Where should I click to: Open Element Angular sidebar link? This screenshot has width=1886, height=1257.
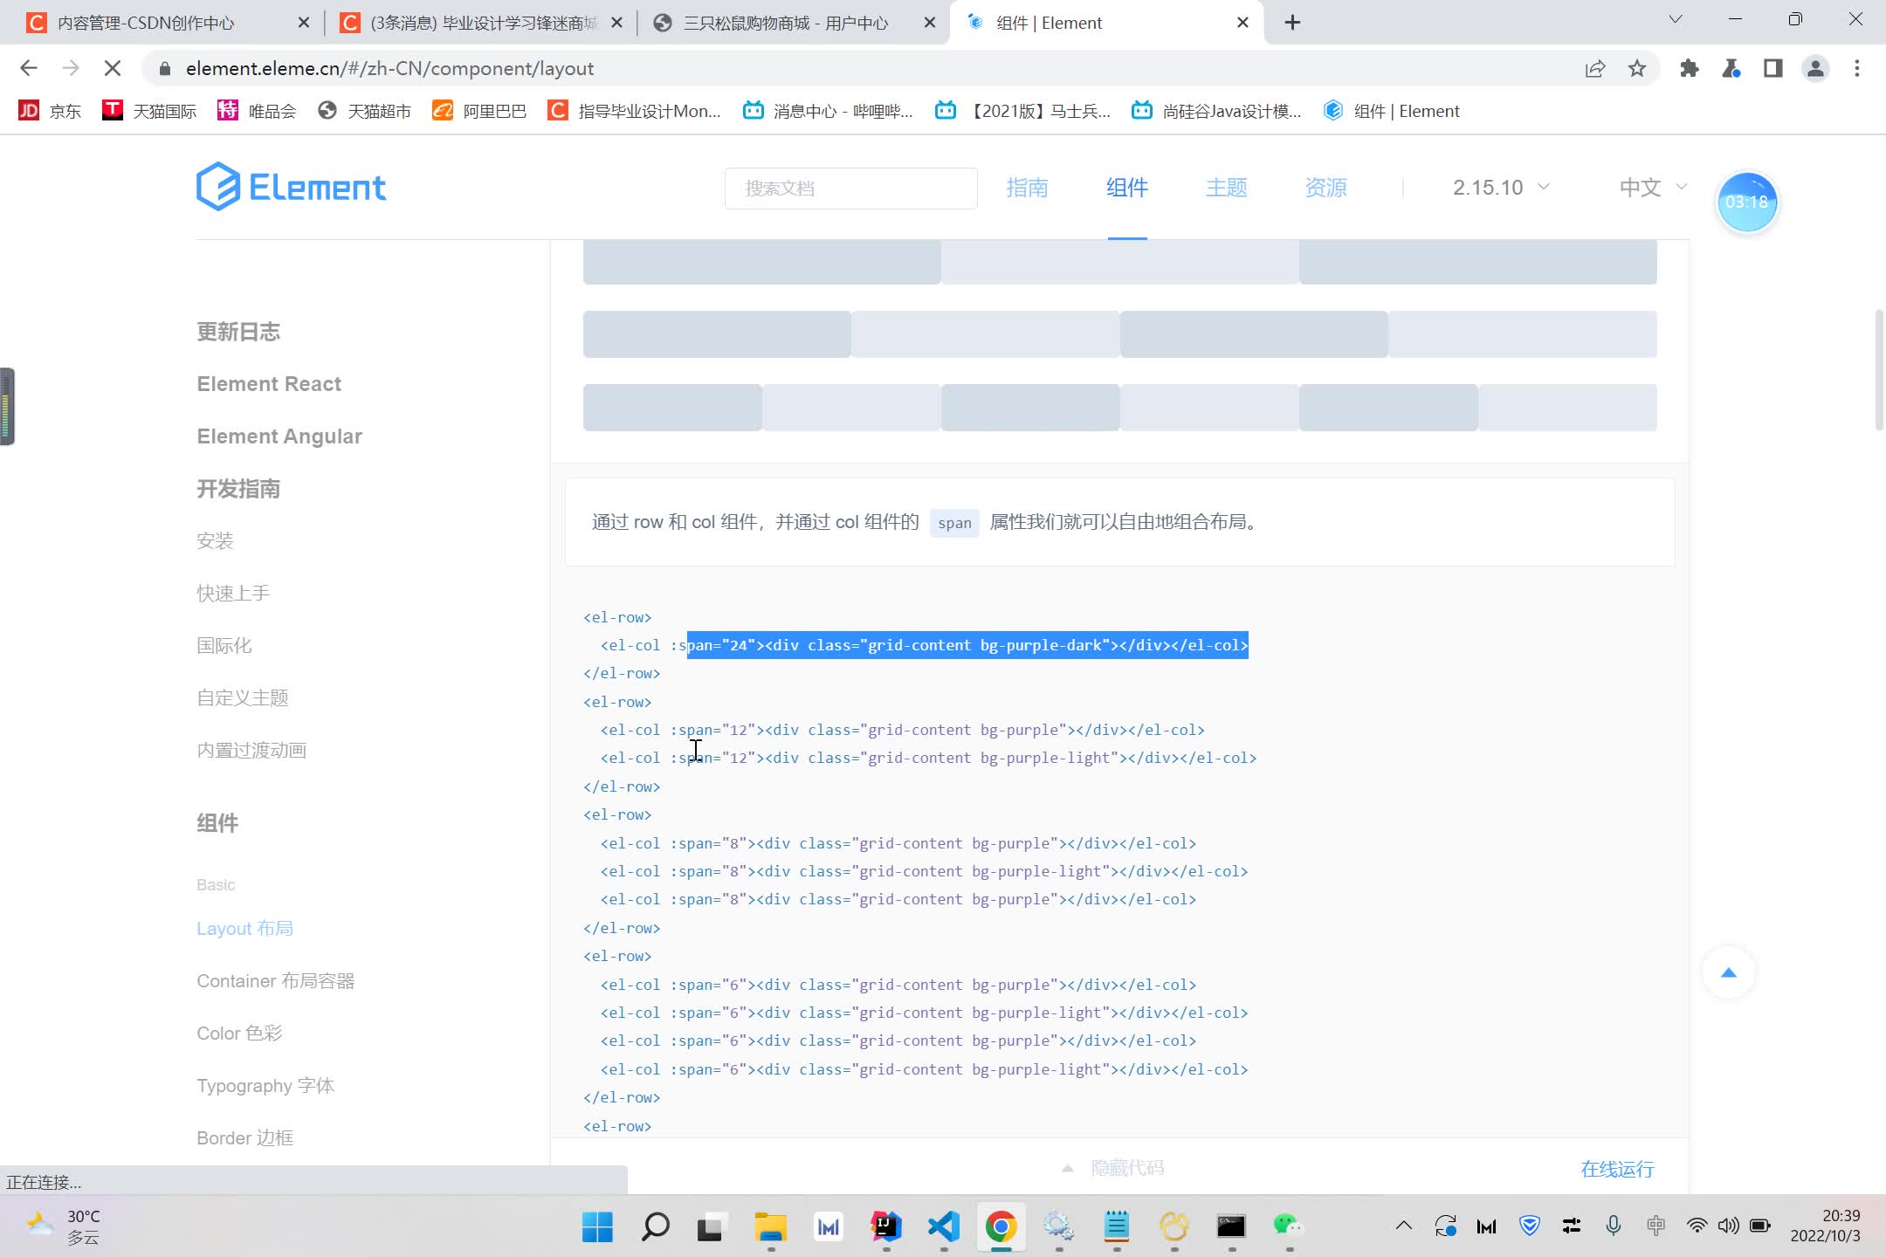click(x=279, y=436)
